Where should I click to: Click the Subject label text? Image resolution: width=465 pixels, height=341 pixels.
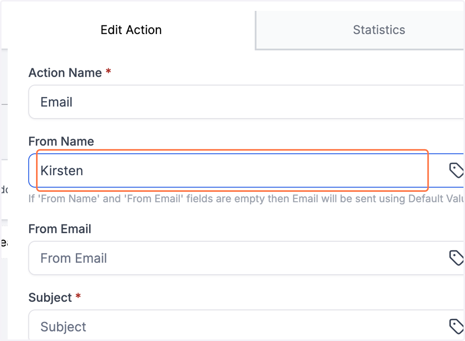pos(50,297)
